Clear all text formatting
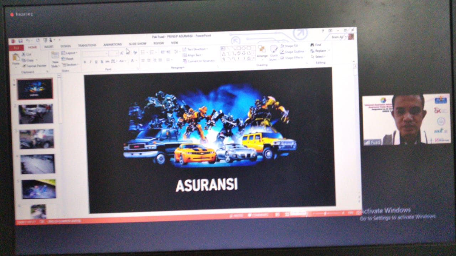This screenshot has width=456, height=256. 135,52
